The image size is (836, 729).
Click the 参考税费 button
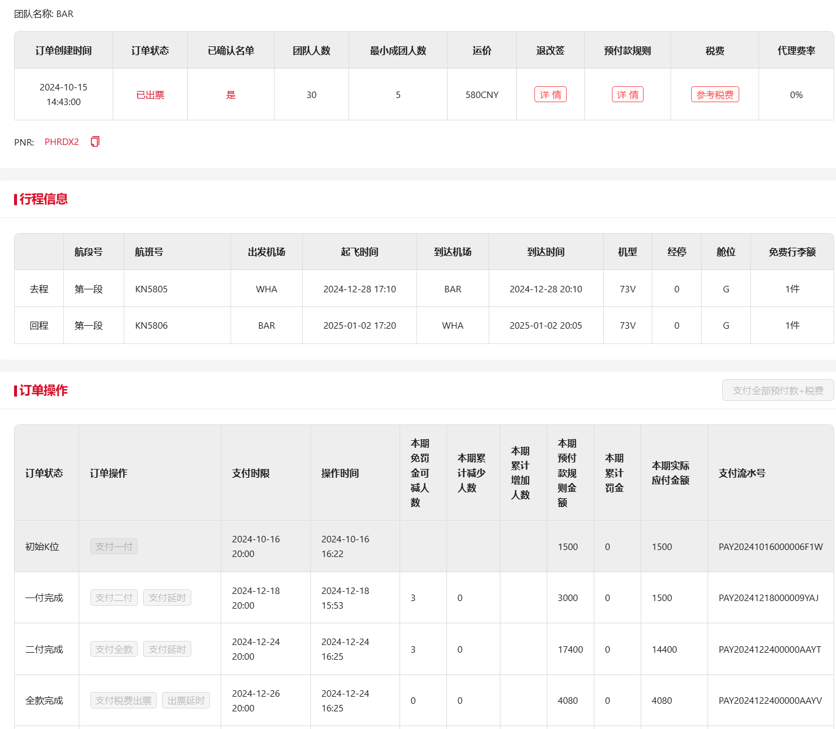[x=715, y=95]
